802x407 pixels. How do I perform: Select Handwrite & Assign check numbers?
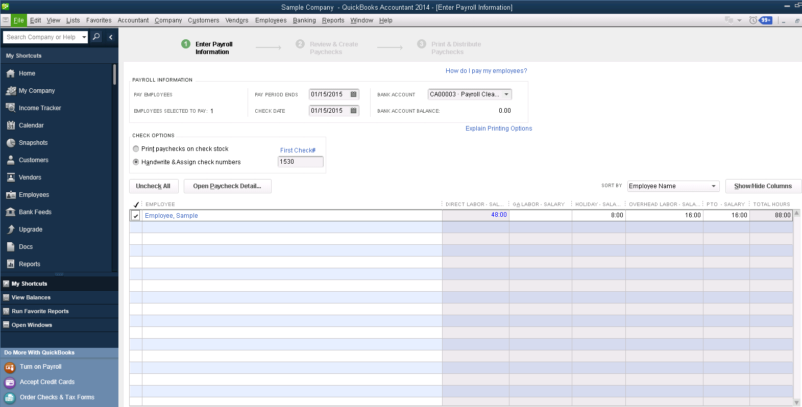point(136,162)
